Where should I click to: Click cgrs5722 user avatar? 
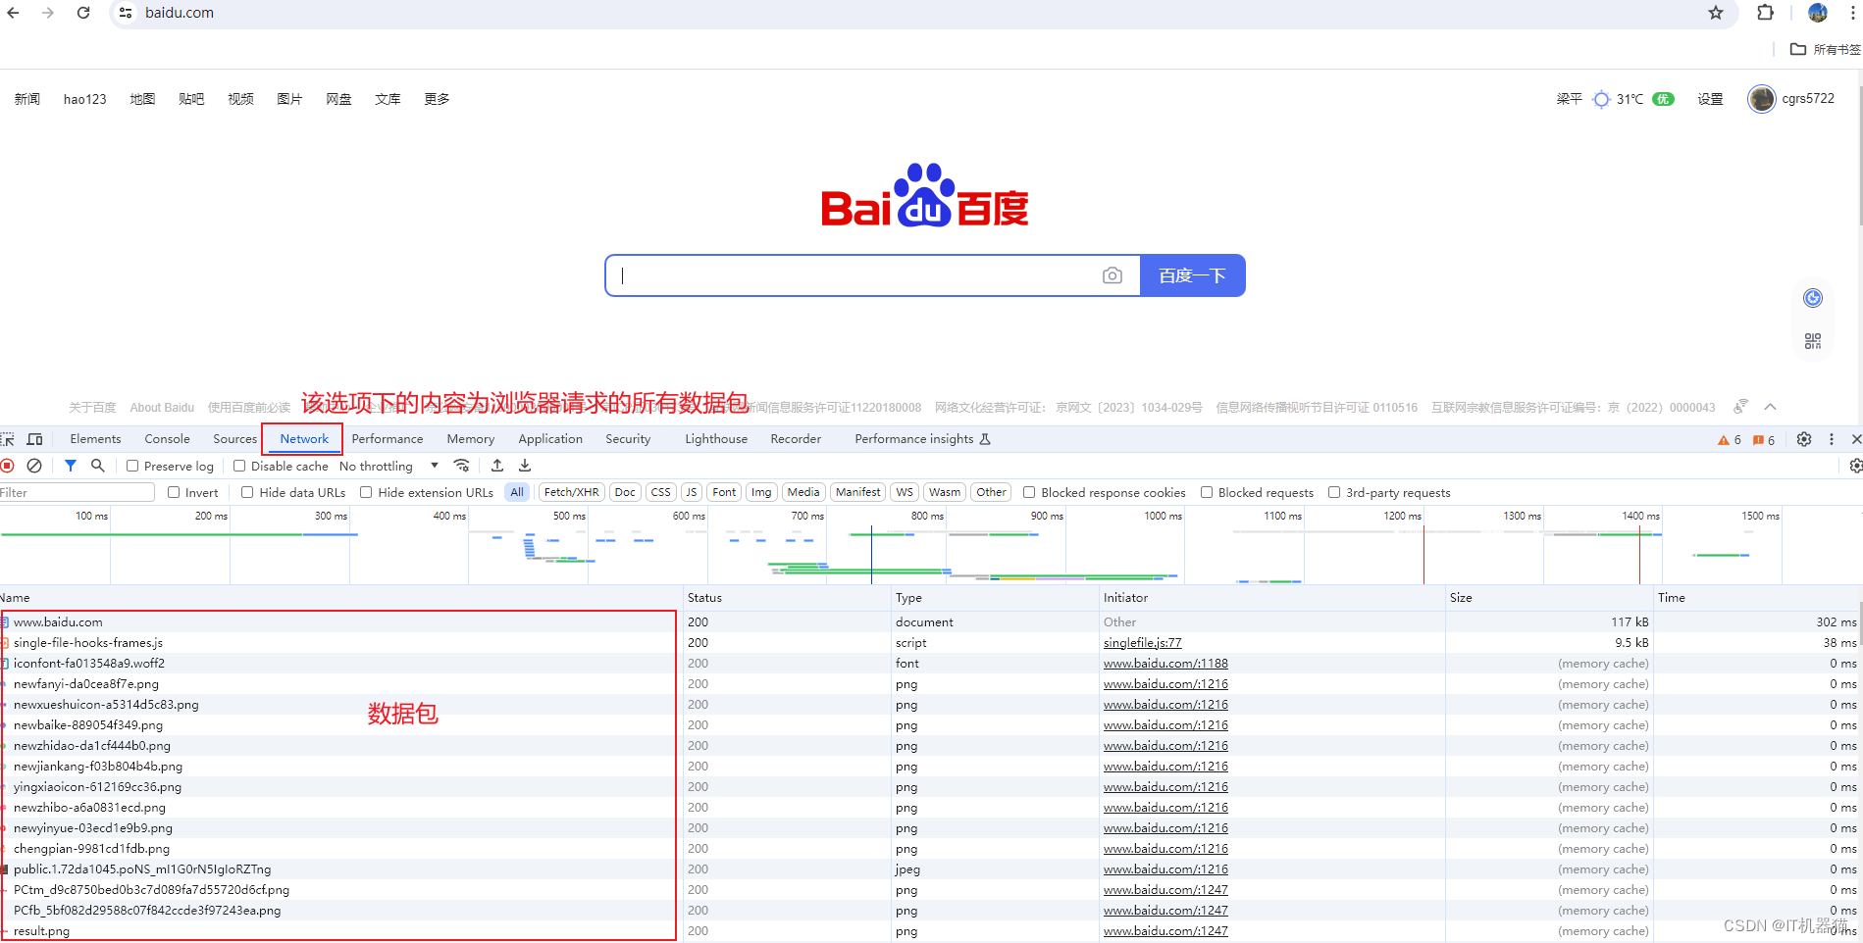[x=1762, y=99]
